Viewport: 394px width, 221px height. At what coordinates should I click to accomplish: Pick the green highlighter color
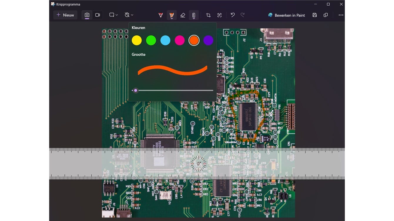151,40
